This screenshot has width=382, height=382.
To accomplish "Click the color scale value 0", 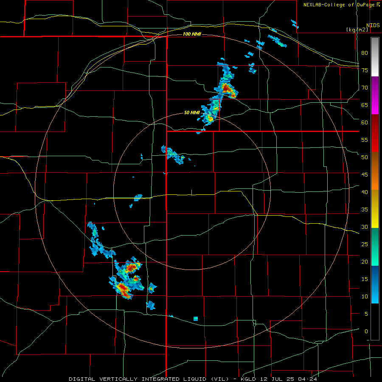I will (x=366, y=331).
